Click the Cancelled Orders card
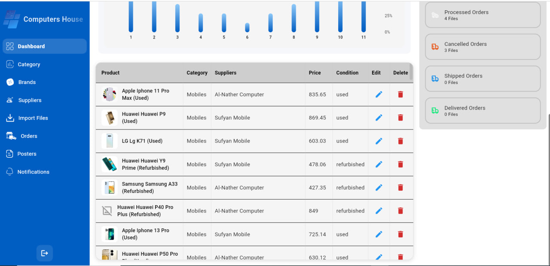Screen dimensions: 550x266 point(482,47)
